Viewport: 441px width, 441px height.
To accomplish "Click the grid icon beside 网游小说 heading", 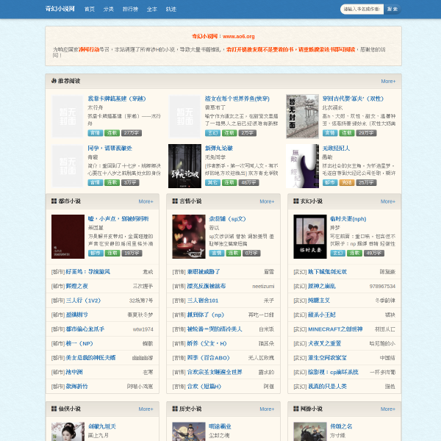I will tap(296, 409).
